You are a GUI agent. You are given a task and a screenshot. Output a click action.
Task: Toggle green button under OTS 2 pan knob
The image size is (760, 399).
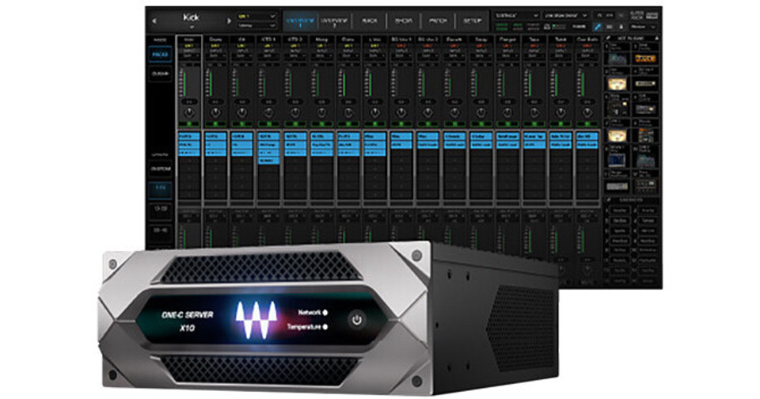coord(294,124)
